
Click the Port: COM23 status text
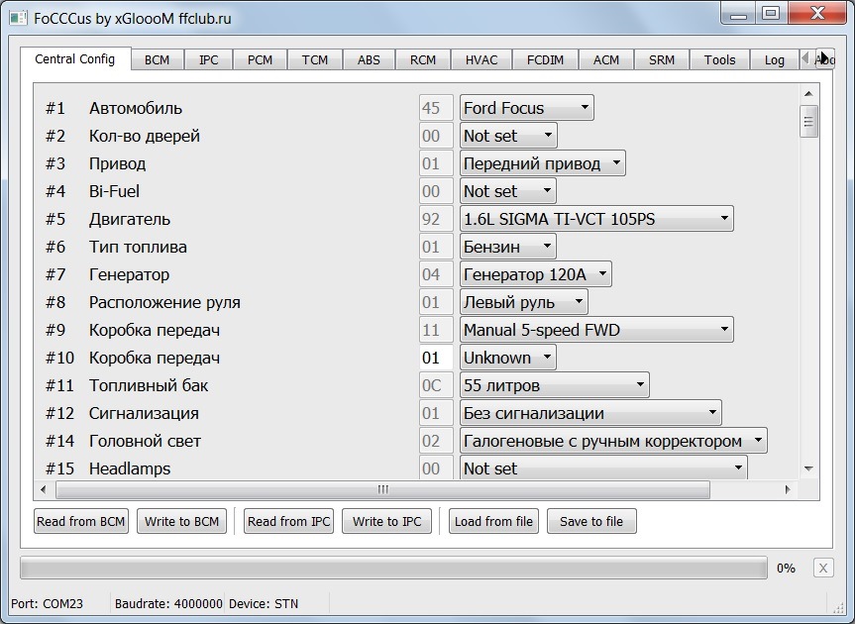click(x=47, y=604)
